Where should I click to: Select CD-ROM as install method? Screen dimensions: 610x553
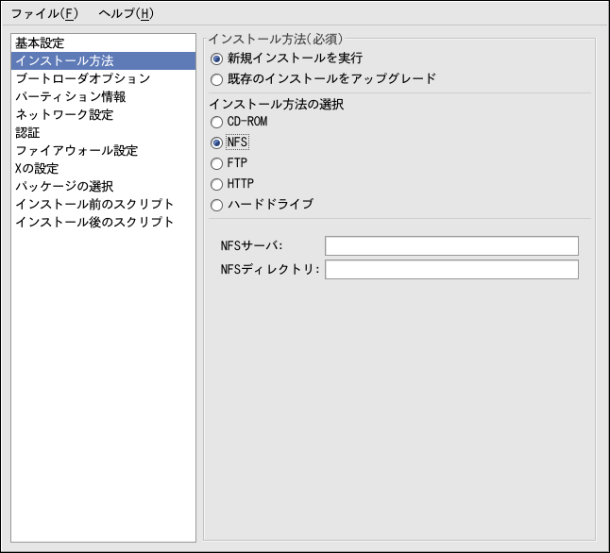[x=217, y=122]
